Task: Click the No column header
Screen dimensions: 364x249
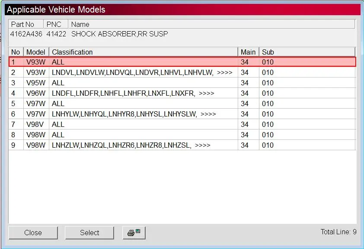Action: point(16,52)
